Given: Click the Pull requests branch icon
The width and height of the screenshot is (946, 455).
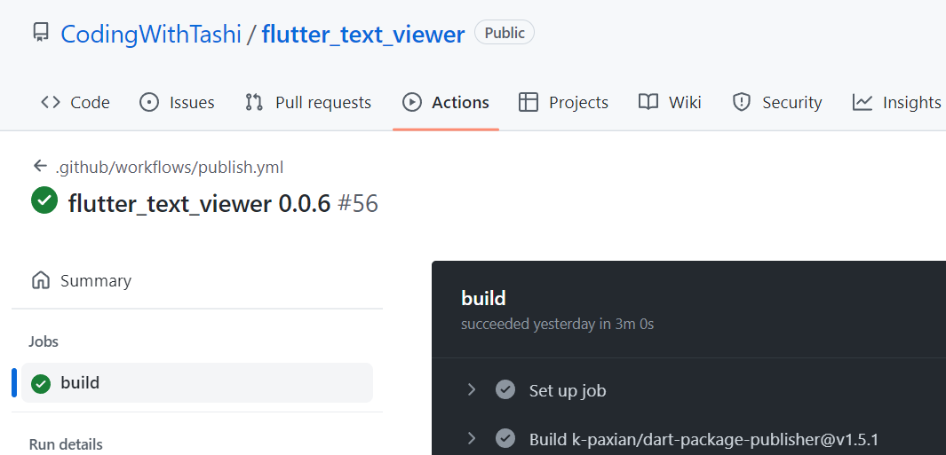Looking at the screenshot, I should click(254, 103).
